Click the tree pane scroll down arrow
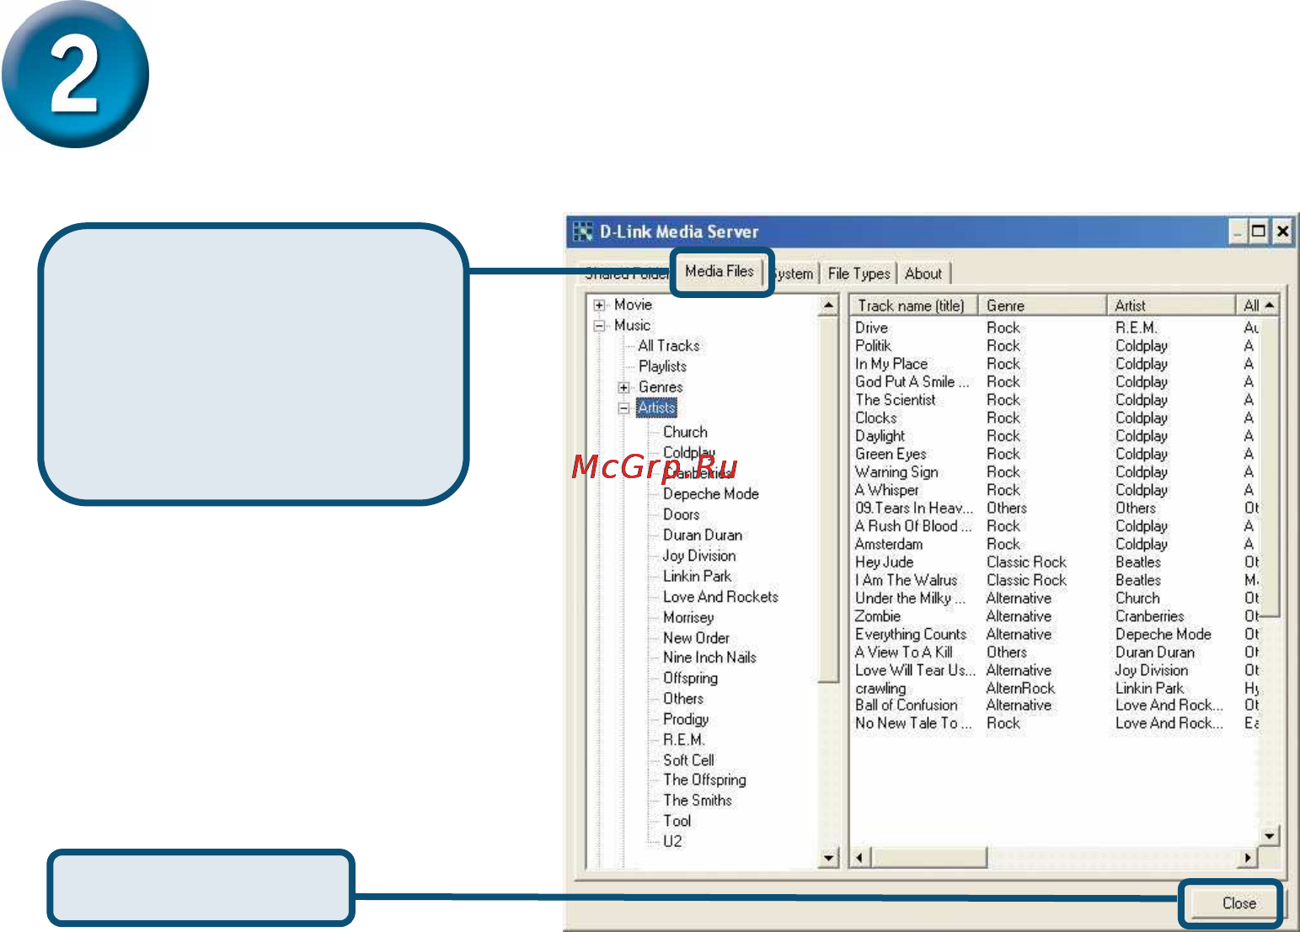1300x932 pixels. point(829,858)
